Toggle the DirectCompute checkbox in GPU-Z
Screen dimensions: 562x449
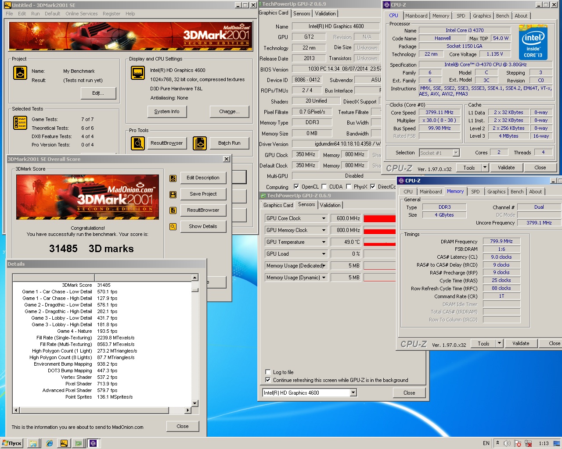373,186
